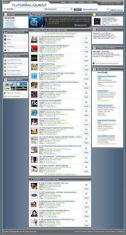The width and height of the screenshot is (126, 235).
Task: Open the HTML category icon
Action: [x=5, y=43]
